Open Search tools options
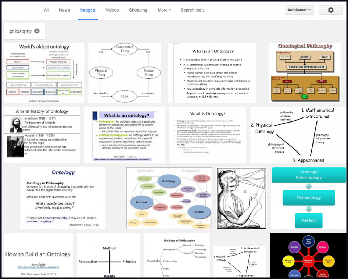This screenshot has width=348, height=279. tap(192, 10)
